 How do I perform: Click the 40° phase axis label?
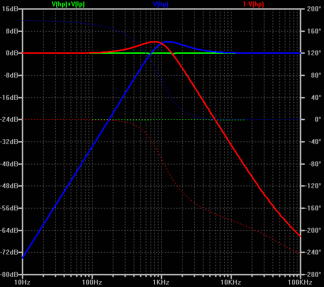pyautogui.click(x=316, y=97)
